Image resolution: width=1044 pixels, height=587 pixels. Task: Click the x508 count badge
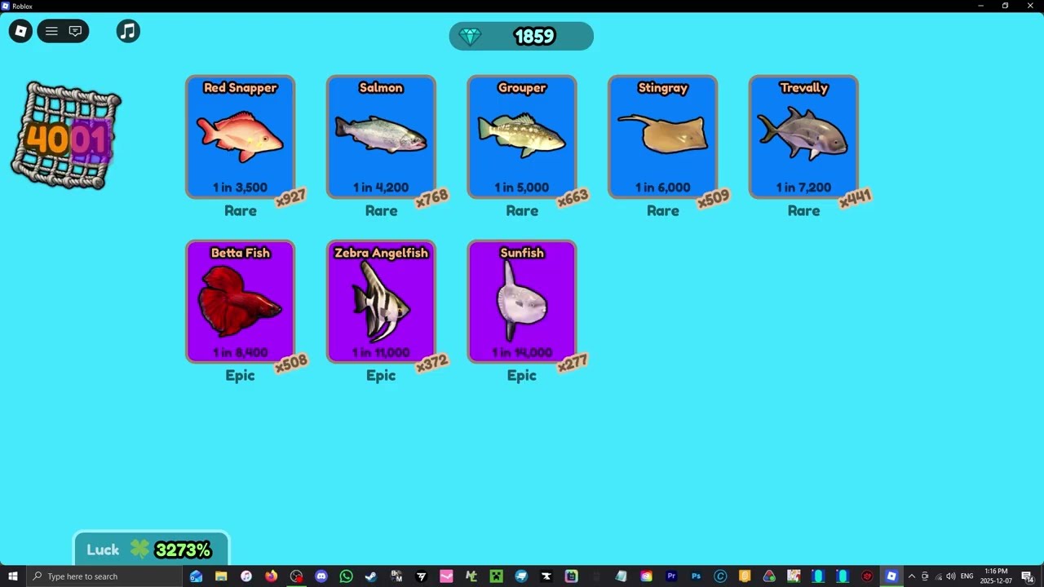(x=291, y=363)
